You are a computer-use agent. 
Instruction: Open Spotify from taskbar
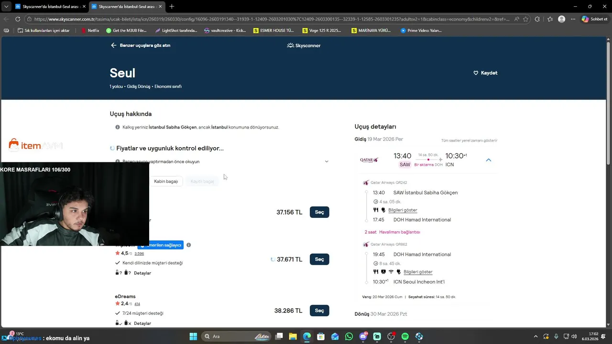pyautogui.click(x=405, y=336)
